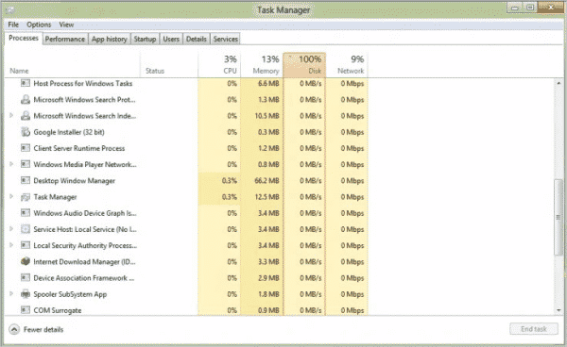Viewport: 567px width, 347px height.
Task: Expand the Microsoft Windows Search Indexer row
Action: 11,115
